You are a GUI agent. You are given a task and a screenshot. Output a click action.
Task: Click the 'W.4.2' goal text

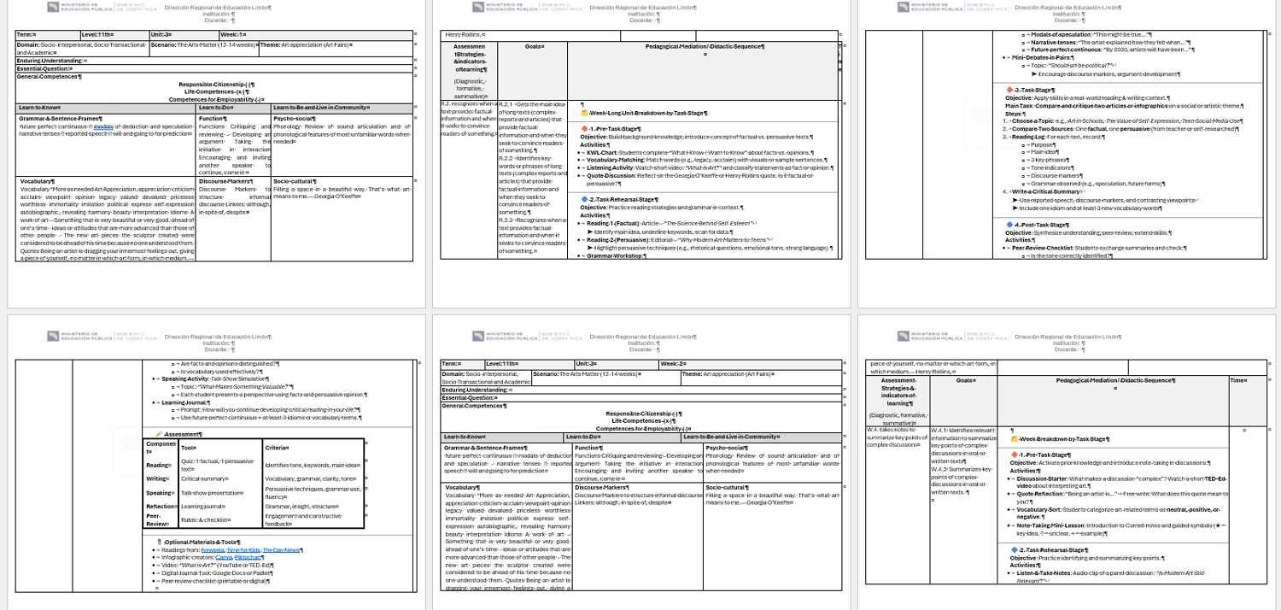pos(962,481)
